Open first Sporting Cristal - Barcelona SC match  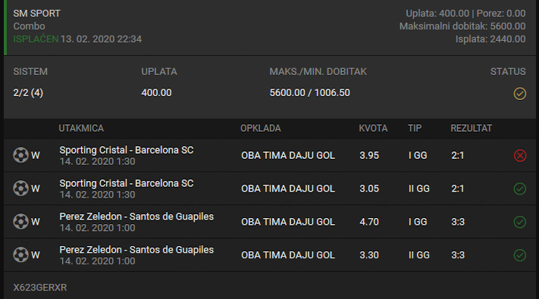pos(127,150)
